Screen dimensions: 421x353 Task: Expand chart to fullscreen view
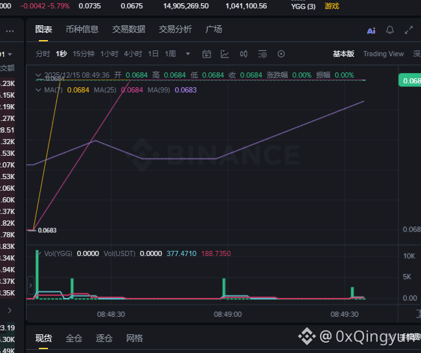(409, 30)
